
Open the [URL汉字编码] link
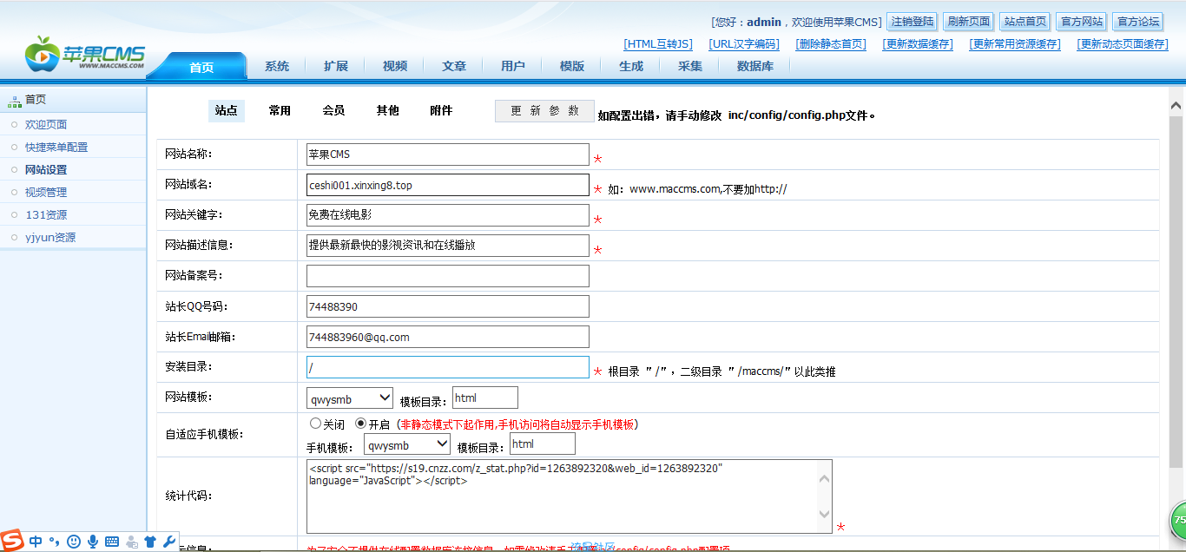click(x=744, y=44)
